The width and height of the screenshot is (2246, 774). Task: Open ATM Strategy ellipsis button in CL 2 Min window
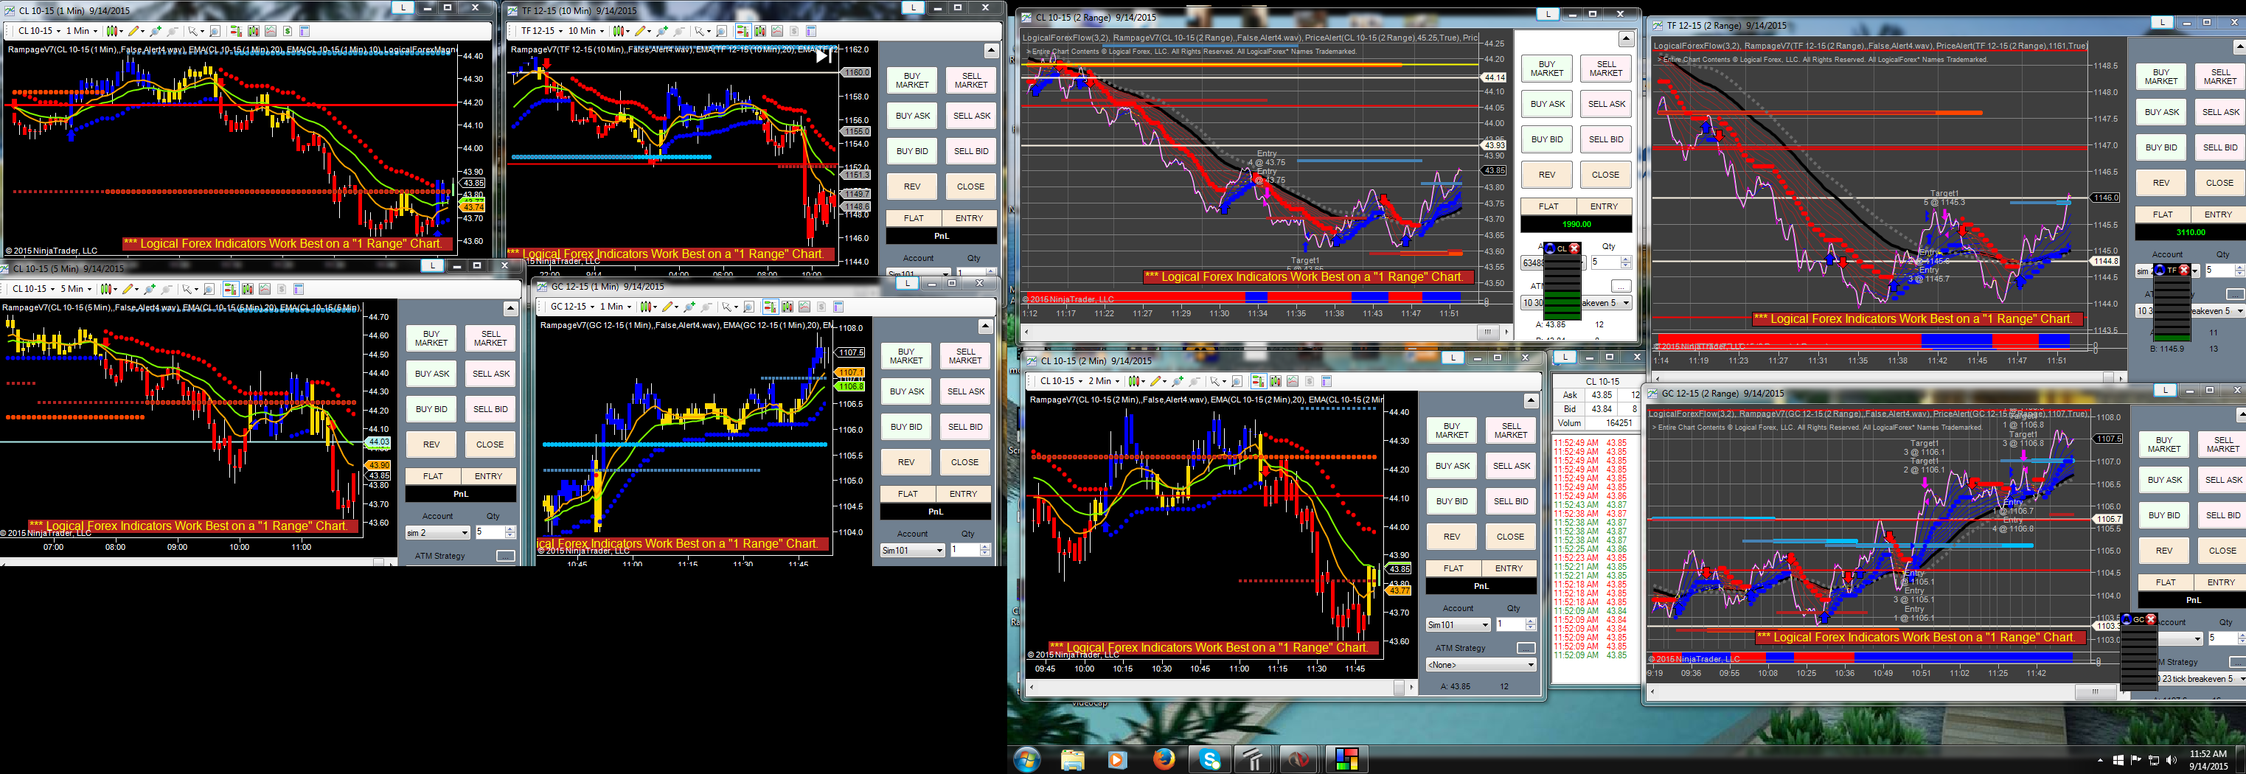tap(1526, 648)
